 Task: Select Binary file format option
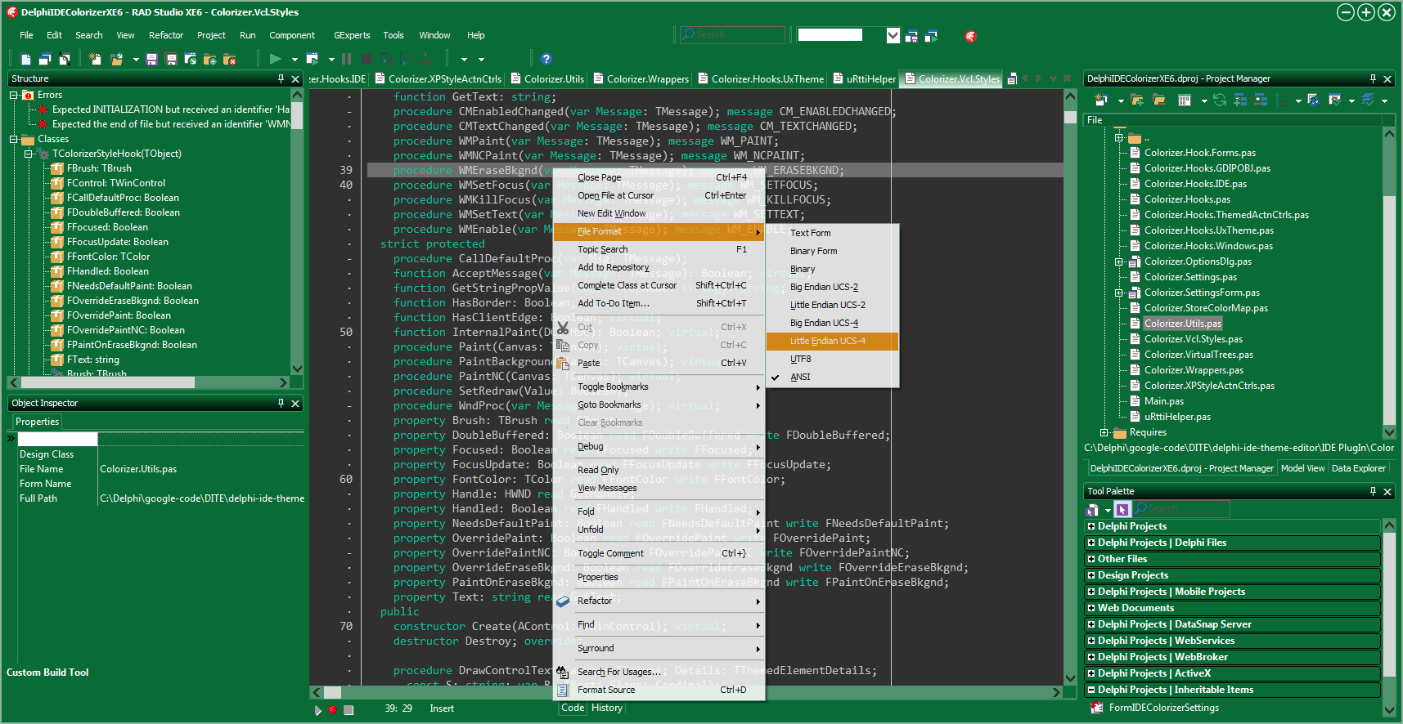832,269
